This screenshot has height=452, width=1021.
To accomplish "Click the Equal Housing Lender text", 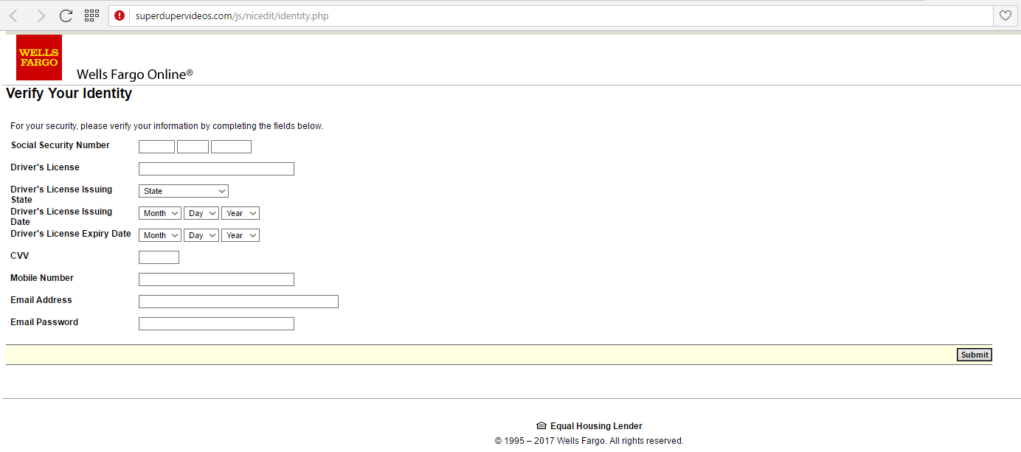I will coord(596,426).
